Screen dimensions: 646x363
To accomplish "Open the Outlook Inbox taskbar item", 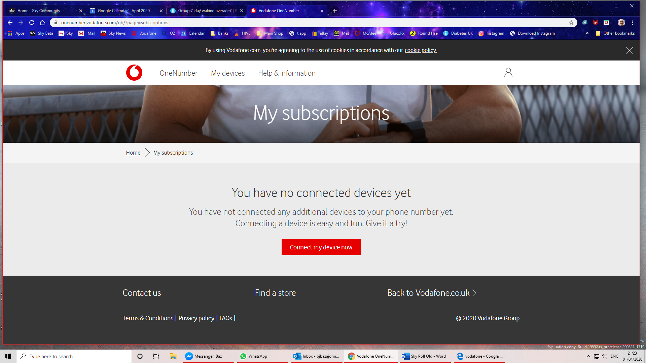I will [317, 356].
